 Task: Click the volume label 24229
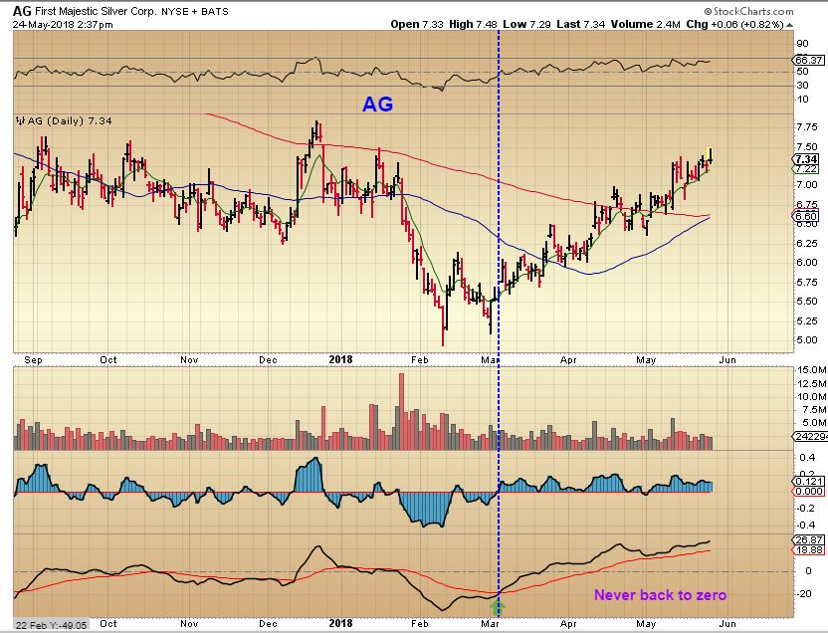809,436
